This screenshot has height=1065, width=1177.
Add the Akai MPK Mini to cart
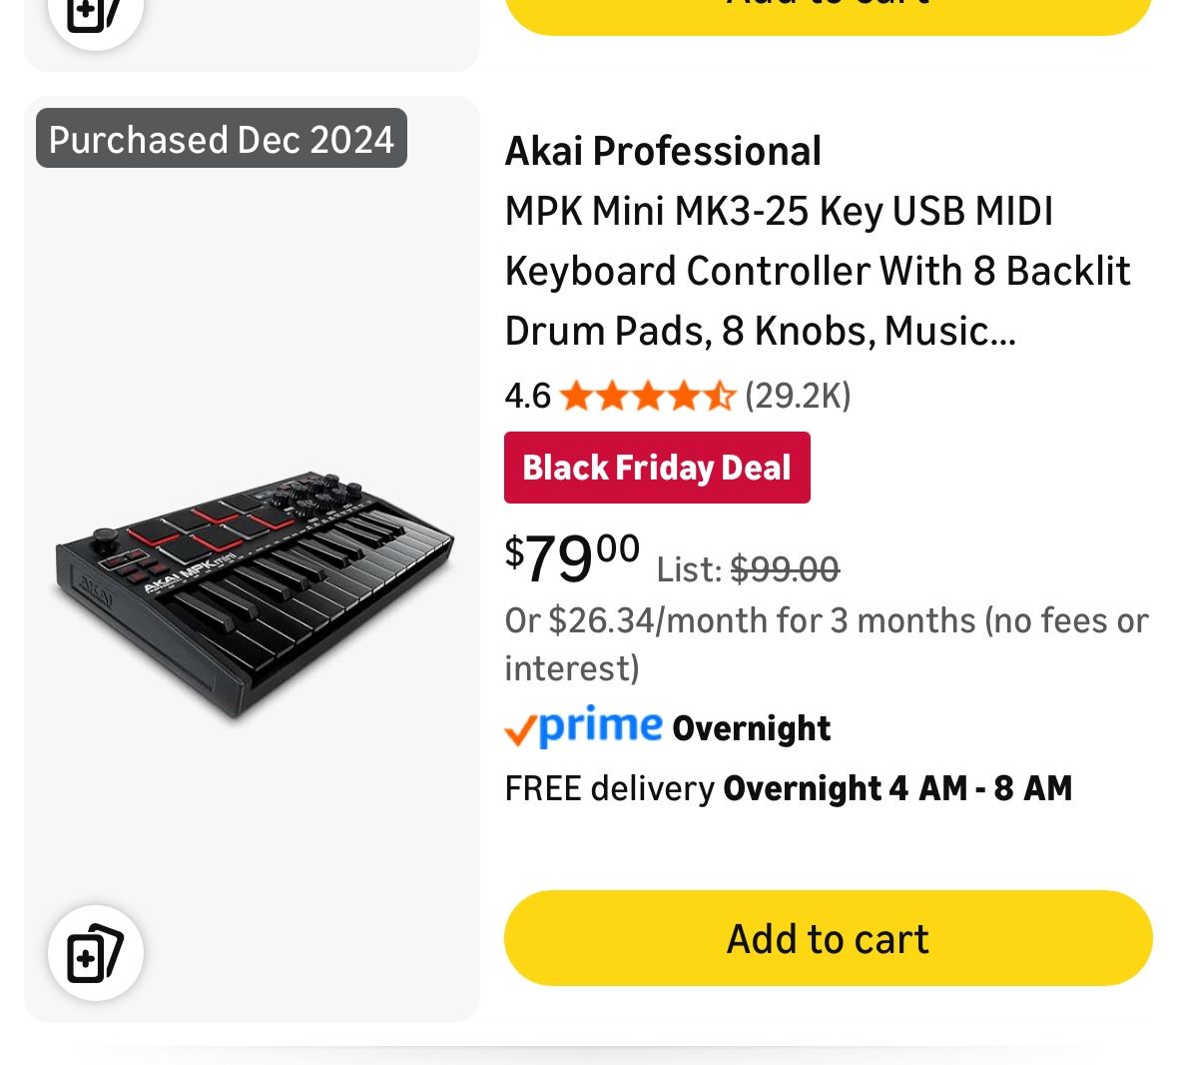click(x=828, y=938)
